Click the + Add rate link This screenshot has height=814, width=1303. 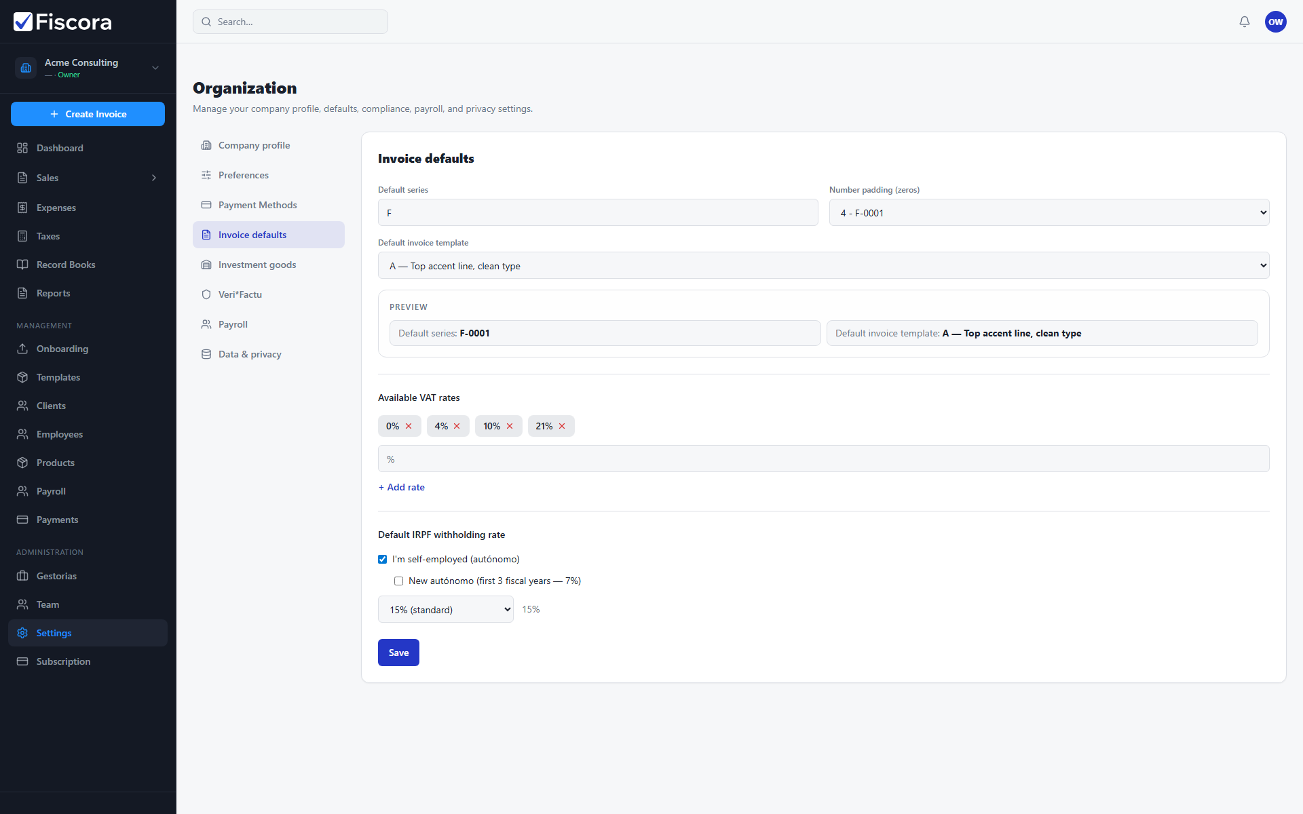point(401,487)
